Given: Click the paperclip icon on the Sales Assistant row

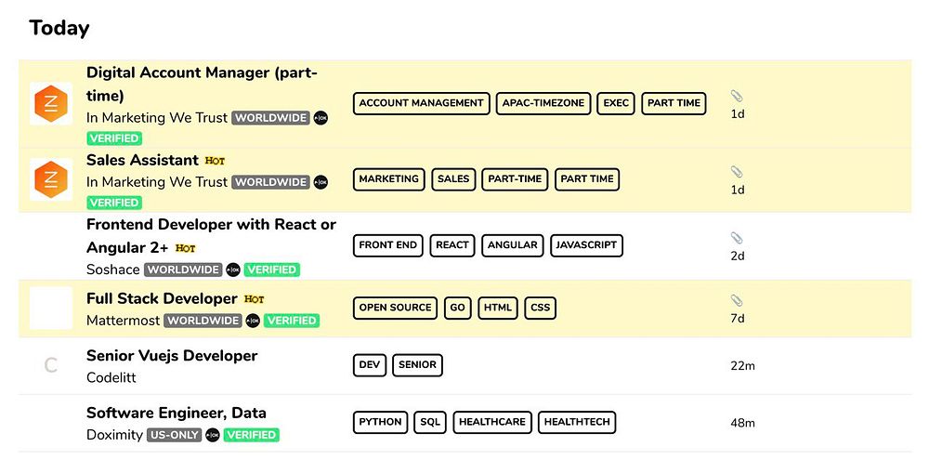Looking at the screenshot, I should click(x=737, y=172).
